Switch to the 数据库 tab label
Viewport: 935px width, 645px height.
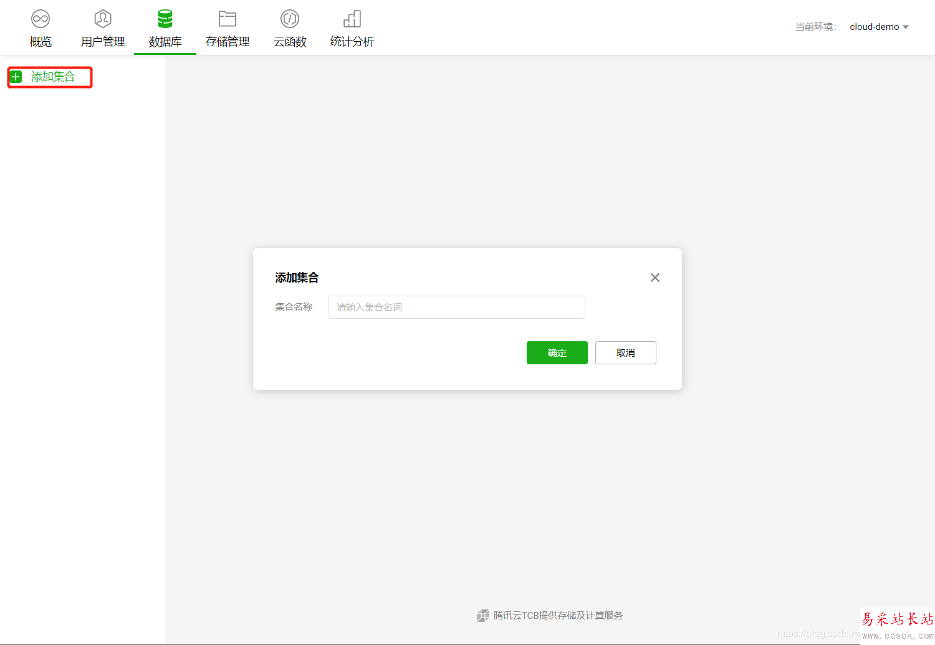pyautogui.click(x=165, y=42)
